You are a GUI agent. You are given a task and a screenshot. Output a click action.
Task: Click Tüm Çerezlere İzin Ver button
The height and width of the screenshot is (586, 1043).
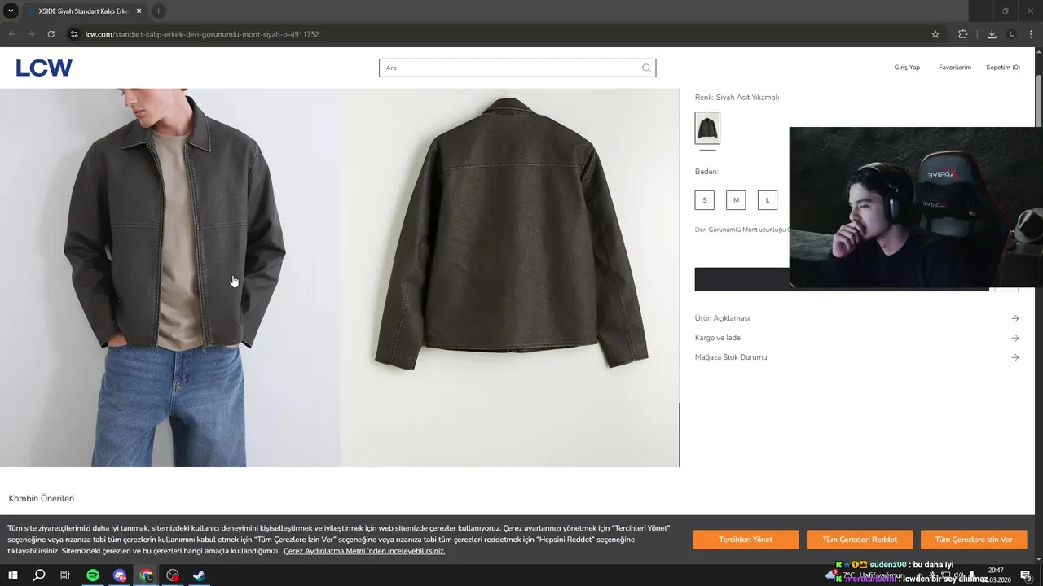coord(974,540)
